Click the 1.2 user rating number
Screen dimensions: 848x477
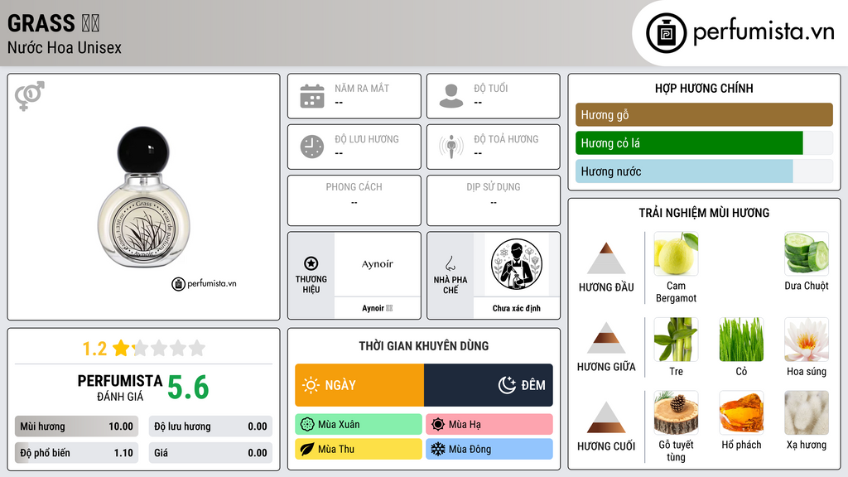(x=94, y=349)
